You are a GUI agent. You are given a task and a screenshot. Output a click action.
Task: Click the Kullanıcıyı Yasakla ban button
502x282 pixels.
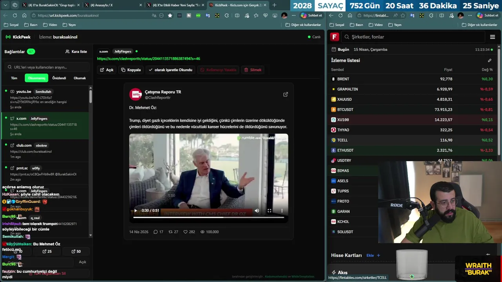click(x=218, y=70)
